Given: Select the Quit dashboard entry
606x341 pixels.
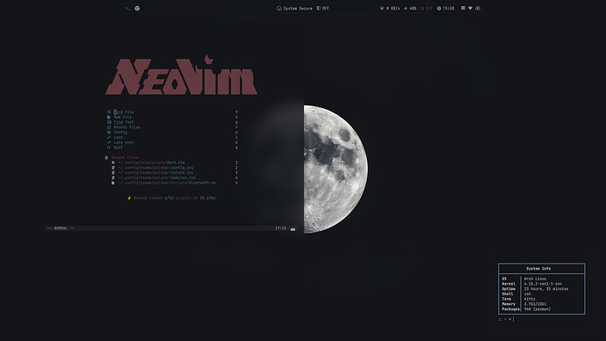Looking at the screenshot, I should (x=118, y=148).
